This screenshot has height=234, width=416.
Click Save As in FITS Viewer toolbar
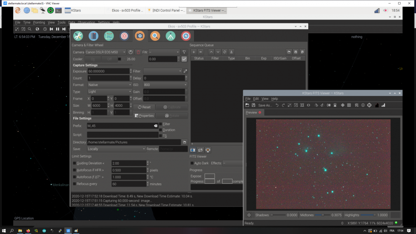[265, 105]
